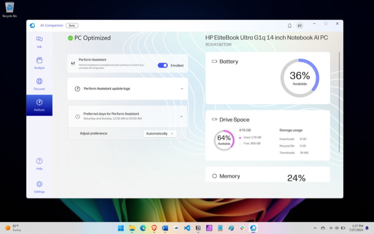Viewport: 374px width, 234px height.
Task: Click the update logs clock icon
Action: [78, 89]
